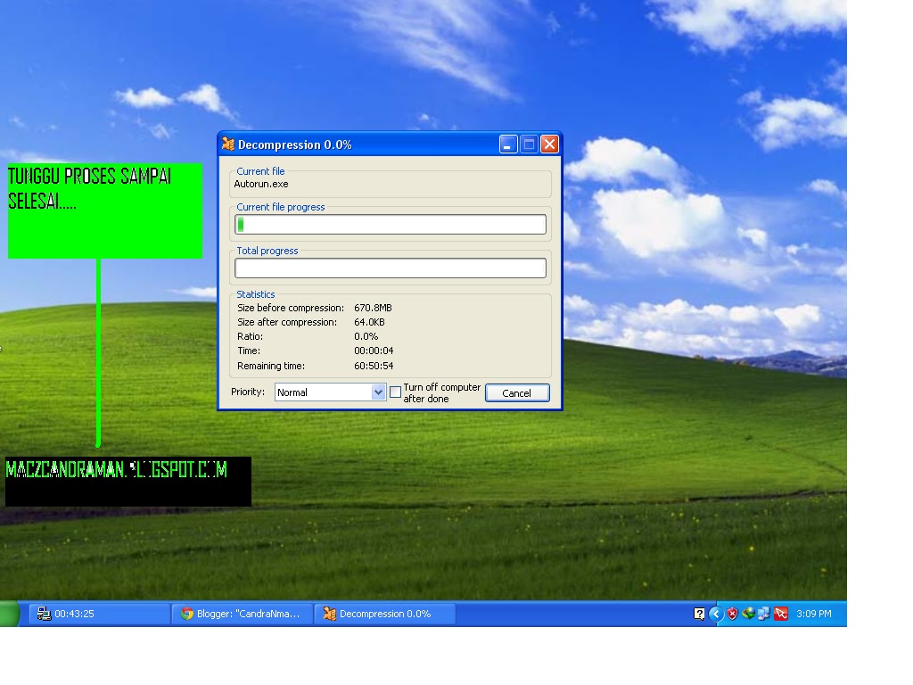Click the red arrow pointer tray icon
This screenshot has height=685, width=913.
(x=780, y=614)
